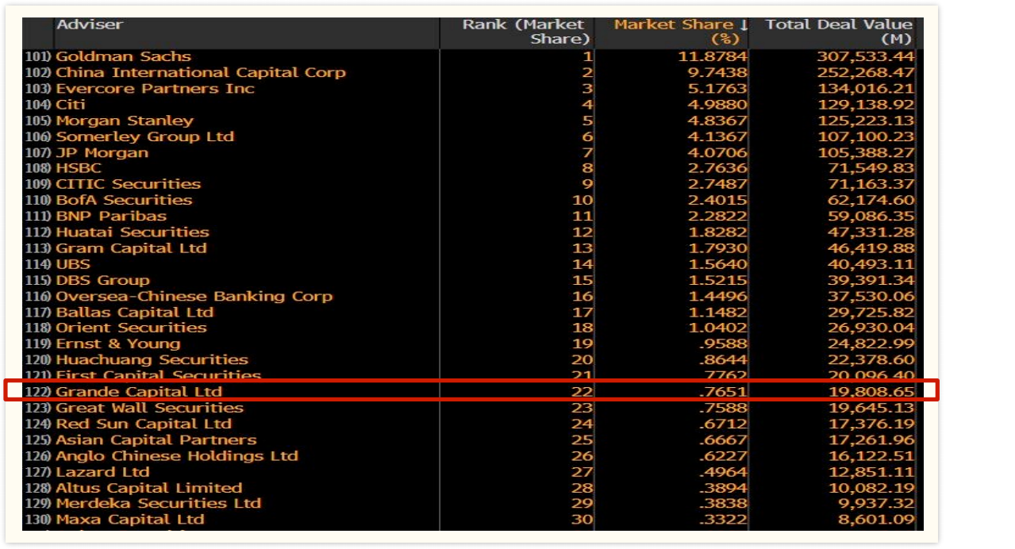Screen dimensions: 1015x549
Task: Click market share value 5.1763
Action: pos(717,88)
